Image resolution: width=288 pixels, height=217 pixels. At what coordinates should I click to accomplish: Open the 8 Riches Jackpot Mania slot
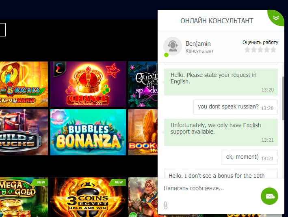(x=24, y=84)
